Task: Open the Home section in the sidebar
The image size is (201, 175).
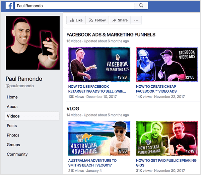Action: click(12, 97)
